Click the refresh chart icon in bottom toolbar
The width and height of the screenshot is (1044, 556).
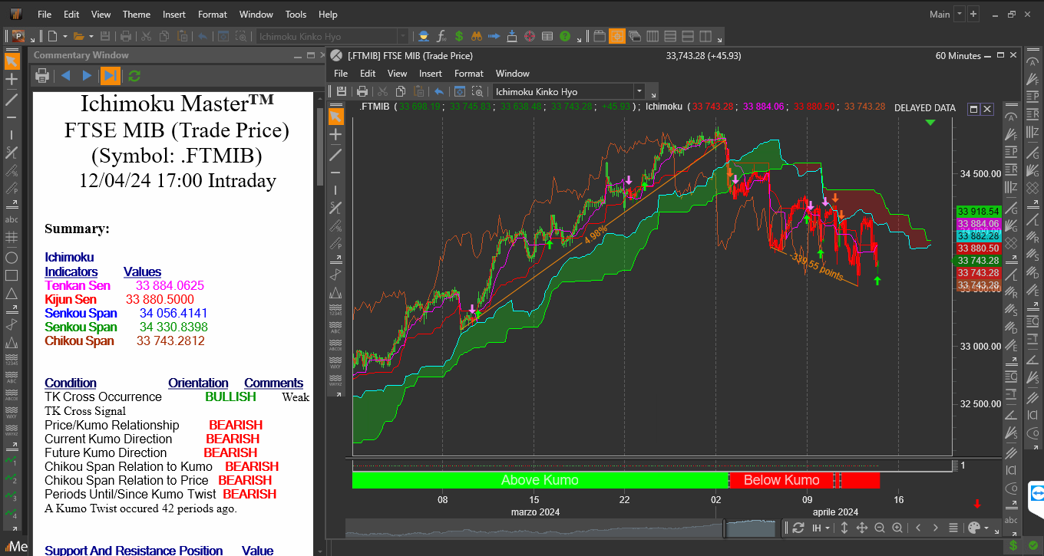798,528
